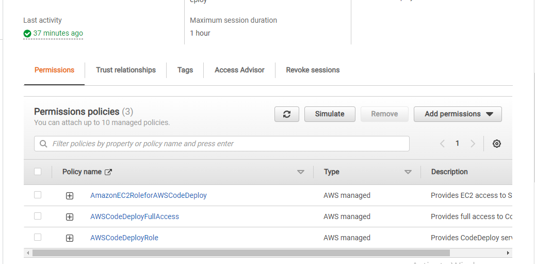Click the horizontal scrollbar thumb of policies table
This screenshot has height=264, width=535.
241,253
